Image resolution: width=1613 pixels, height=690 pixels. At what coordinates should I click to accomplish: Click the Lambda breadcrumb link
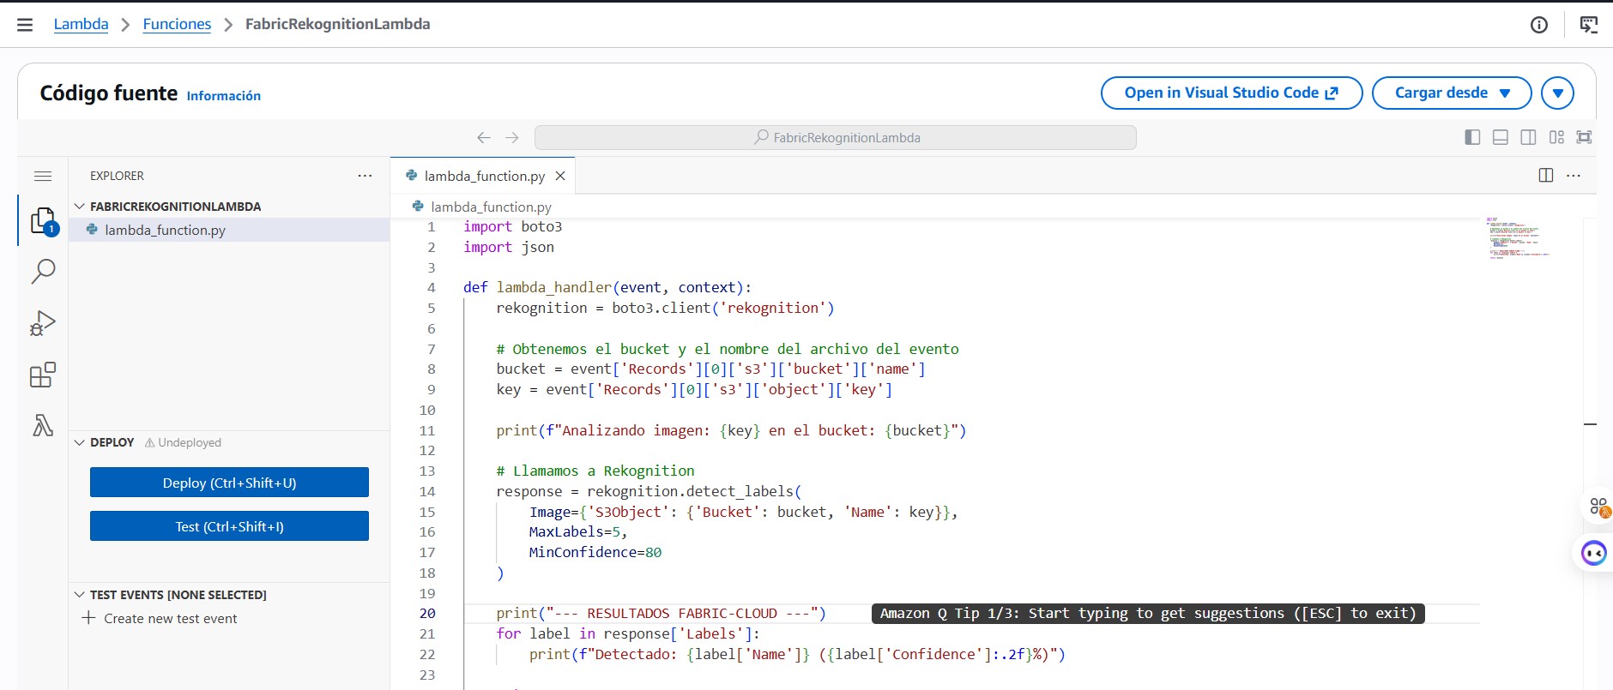(x=82, y=24)
